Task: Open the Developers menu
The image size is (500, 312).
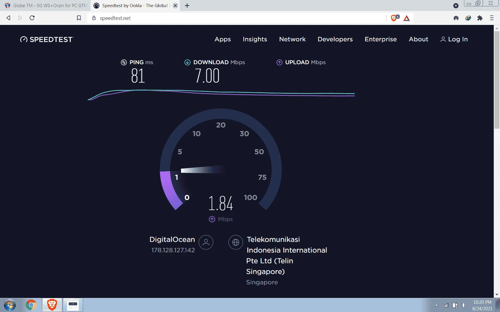Action: click(x=335, y=39)
